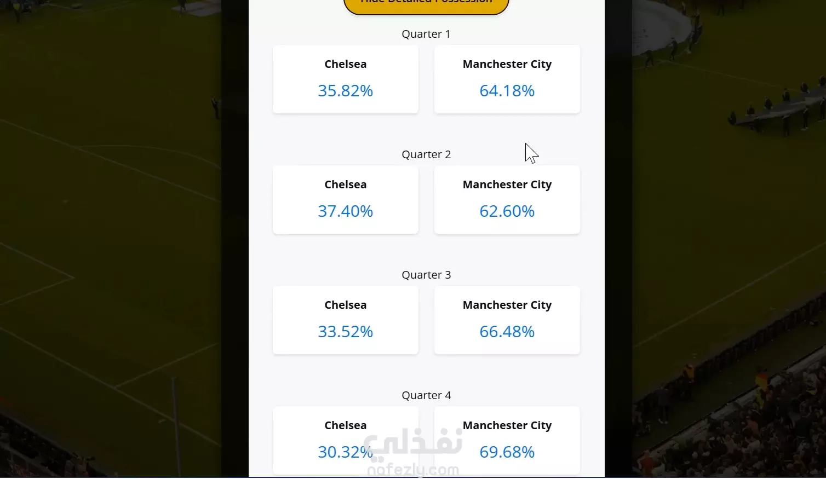
Task: Select the Quarter 3 heading
Action: [426, 275]
